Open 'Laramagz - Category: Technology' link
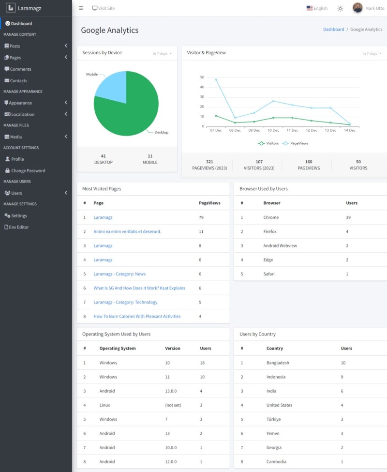This screenshot has width=387, height=472. click(x=125, y=302)
